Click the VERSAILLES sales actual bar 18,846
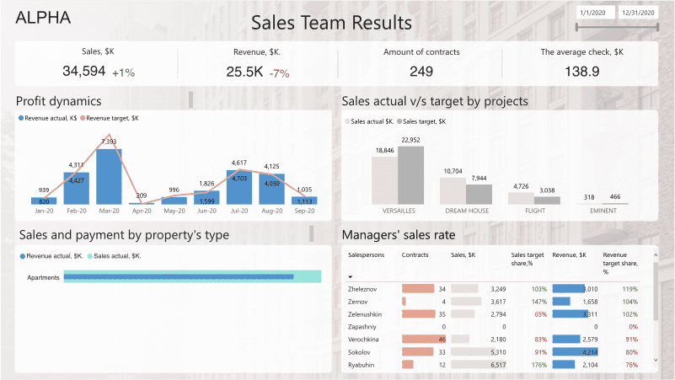 tap(384, 180)
